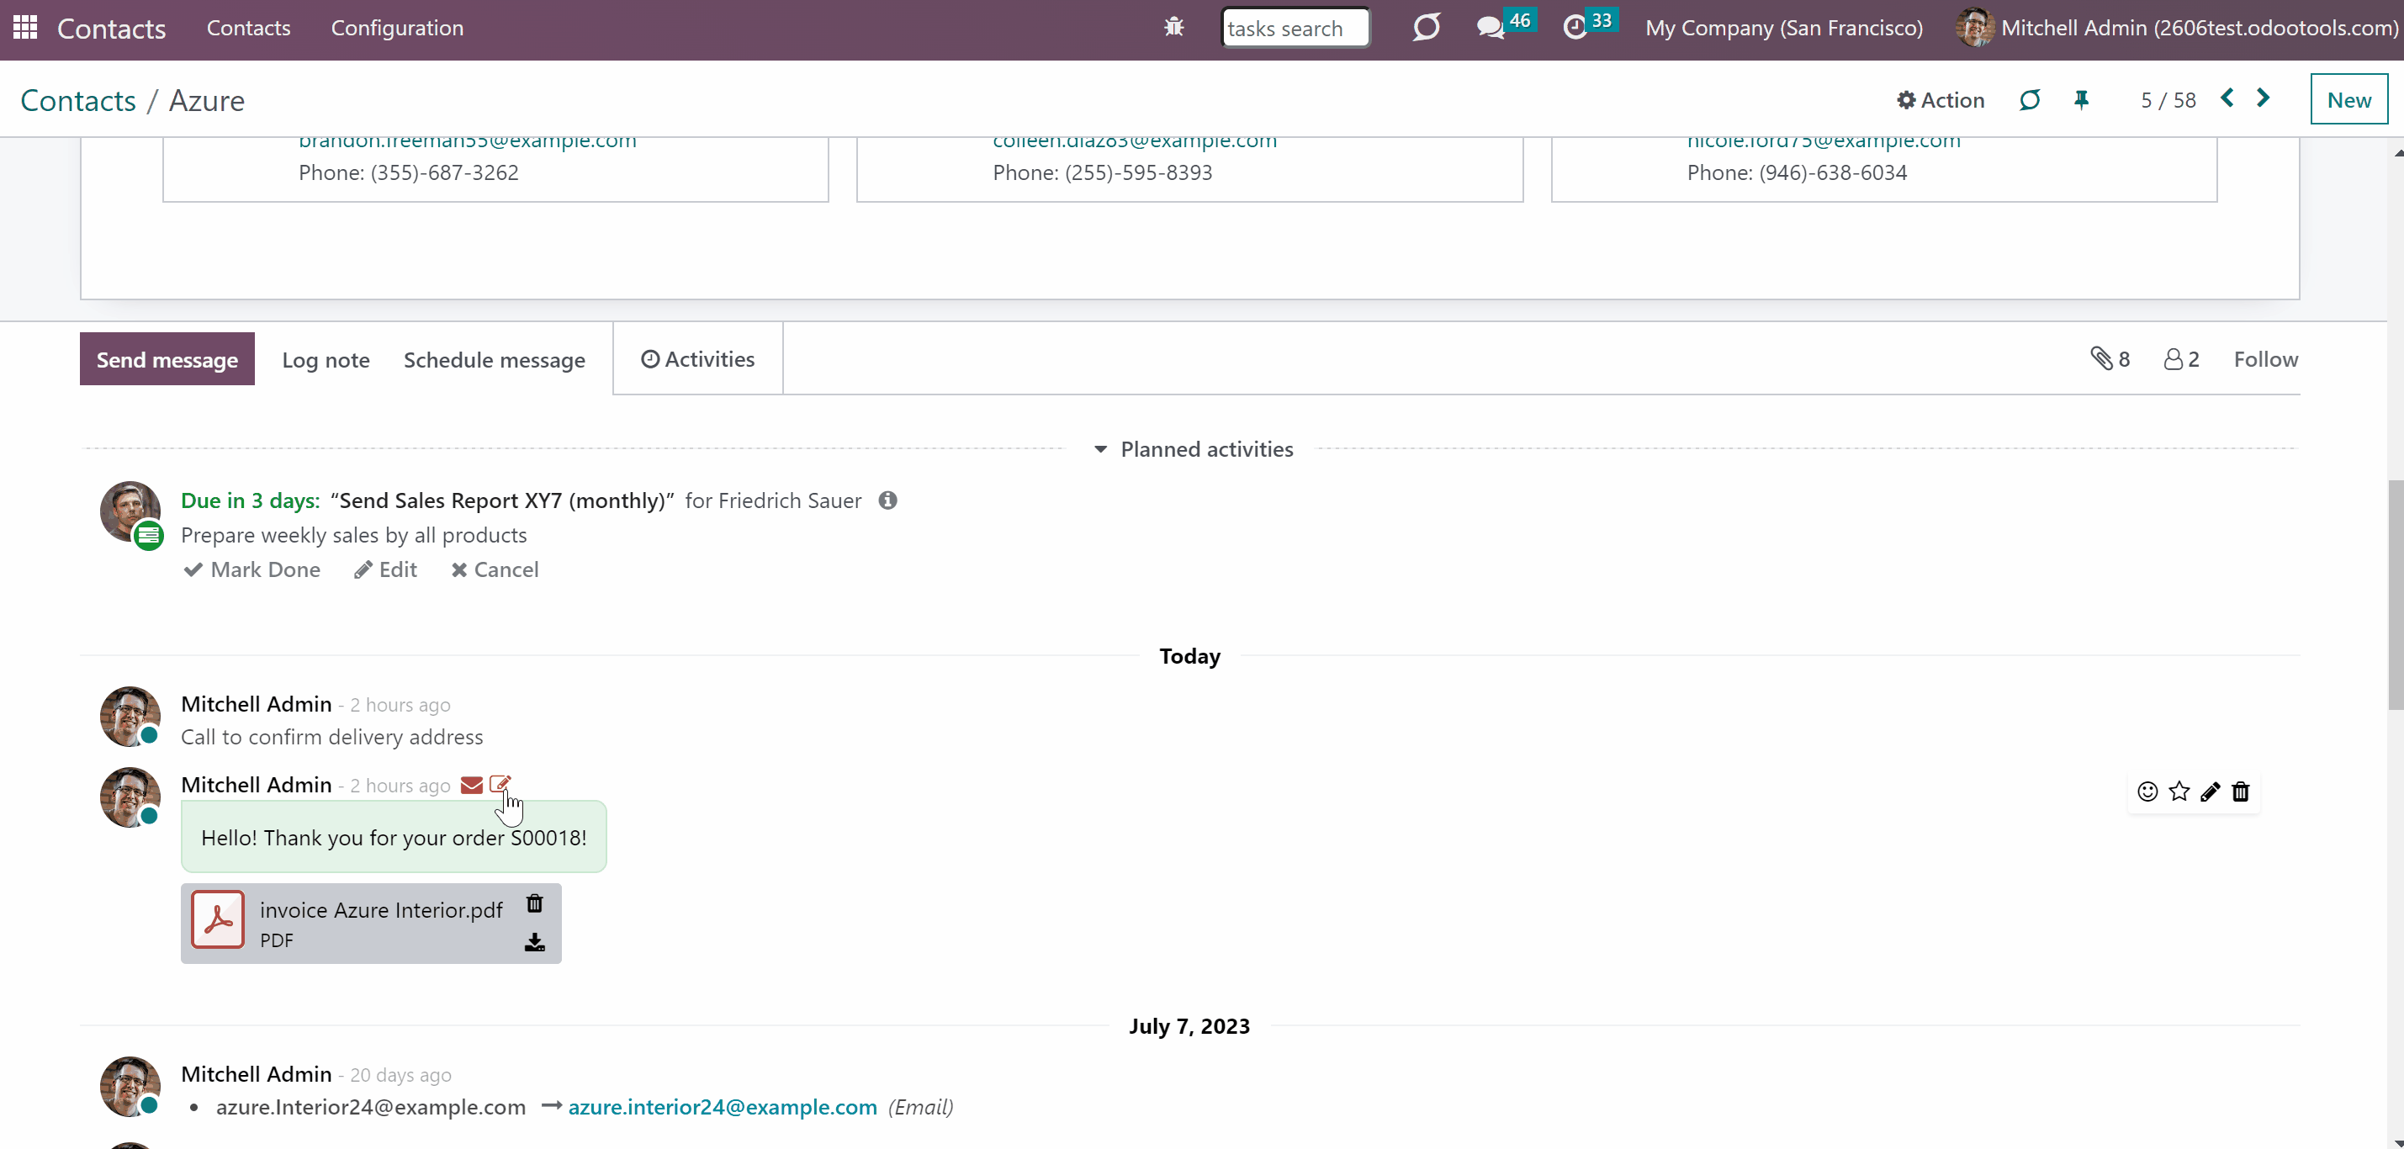Open azure.interior24@example.com email link
Image resolution: width=2404 pixels, height=1149 pixels.
pyautogui.click(x=723, y=1107)
